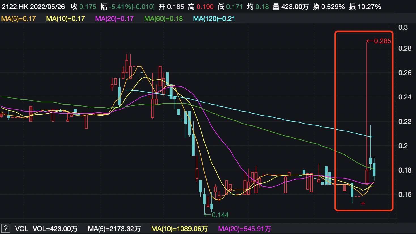Click the 0.18 price axis label
Screen dimensions: 416x234
(x=405, y=170)
